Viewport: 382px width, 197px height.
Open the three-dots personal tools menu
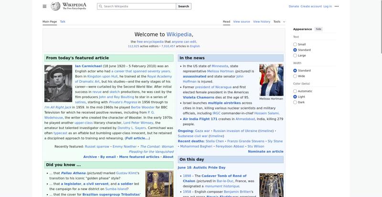click(x=337, y=6)
